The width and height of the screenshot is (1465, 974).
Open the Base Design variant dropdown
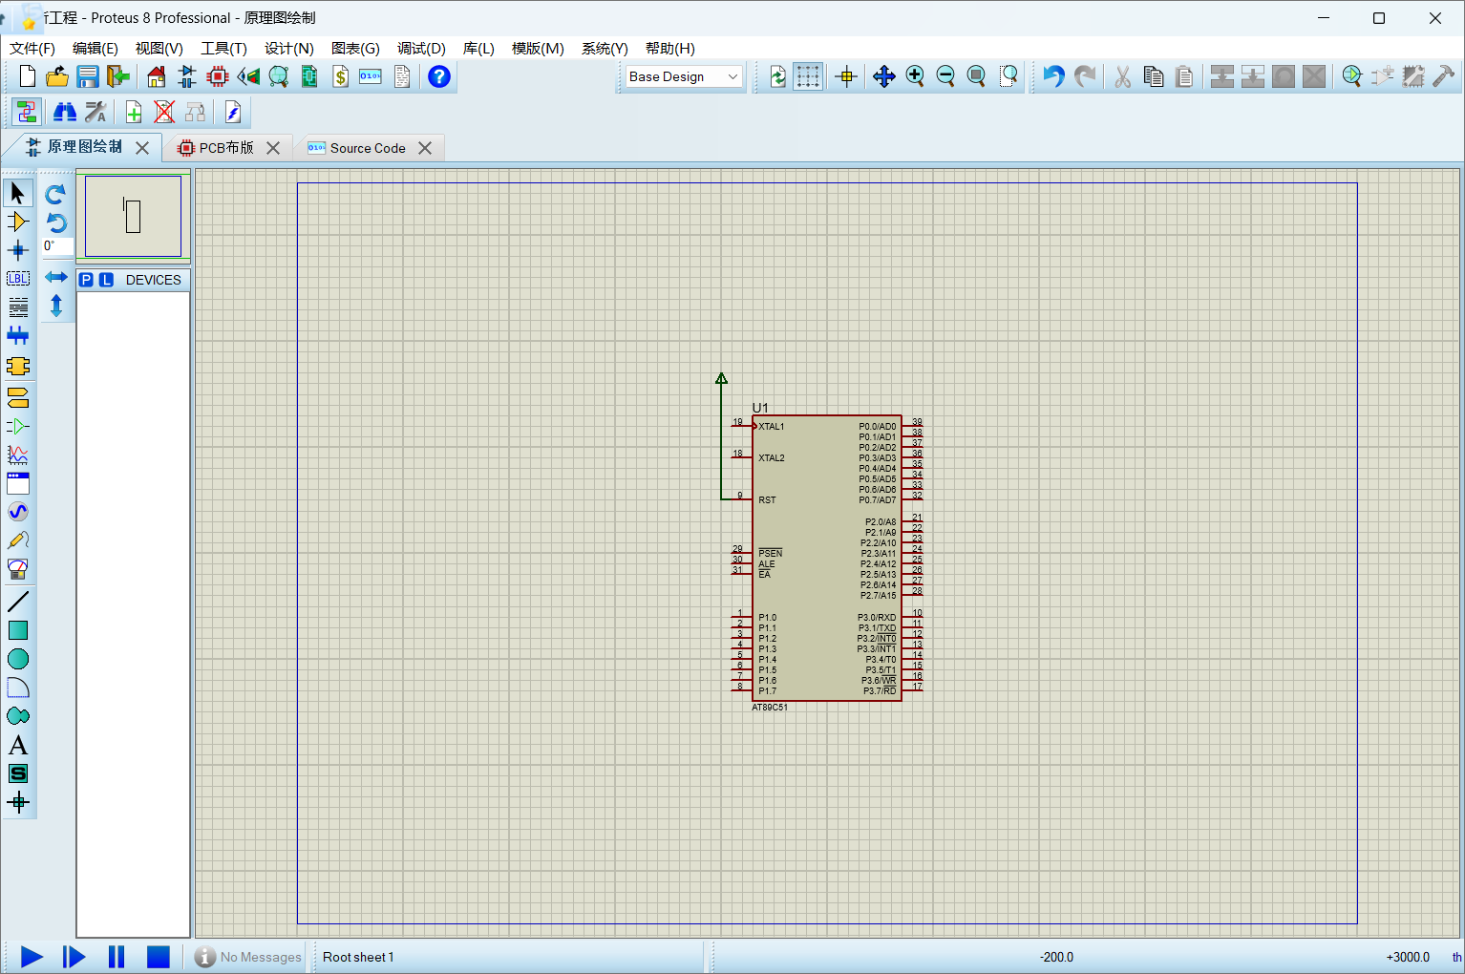point(684,76)
